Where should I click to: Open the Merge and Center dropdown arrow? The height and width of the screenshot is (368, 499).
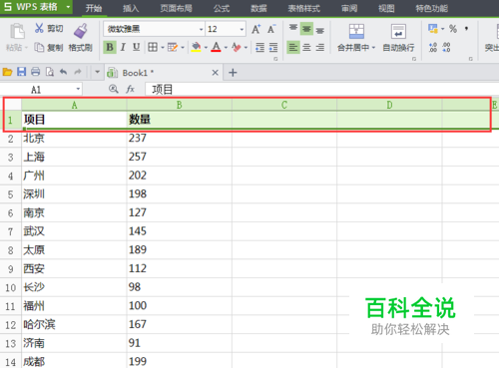coord(373,48)
